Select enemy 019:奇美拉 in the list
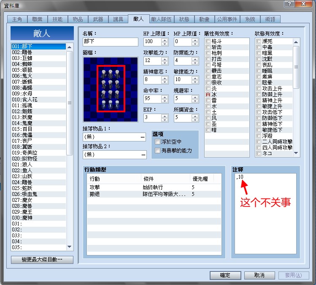This screenshot has height=285, width=316. pos(38,153)
